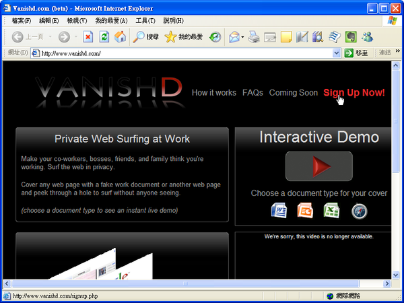The image size is (404, 303).
Task: Click the Back arrow button
Action: [x=18, y=37]
